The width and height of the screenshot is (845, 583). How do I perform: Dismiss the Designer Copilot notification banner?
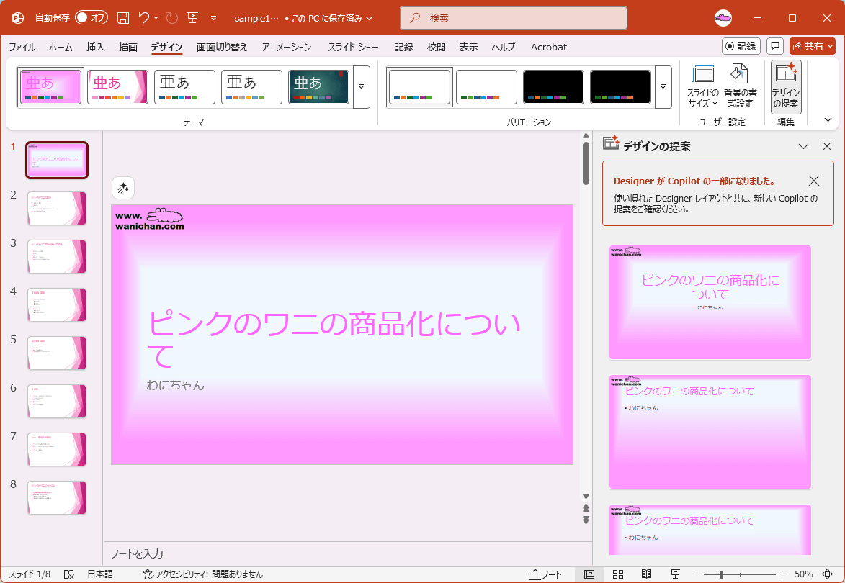(814, 181)
